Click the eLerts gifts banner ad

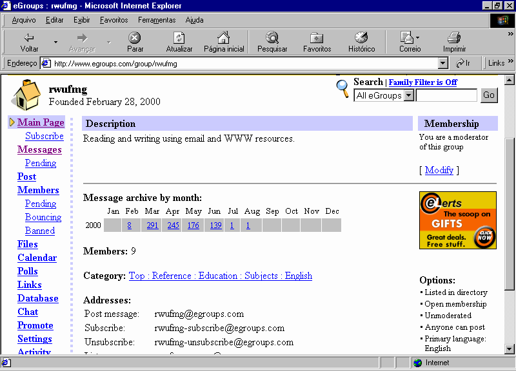(x=458, y=220)
